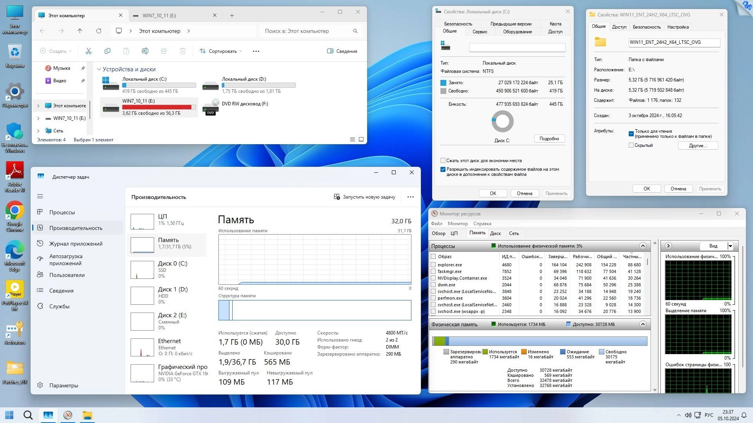
Task: Click the Rename icon in Explorer toolbar
Action: tap(145, 51)
